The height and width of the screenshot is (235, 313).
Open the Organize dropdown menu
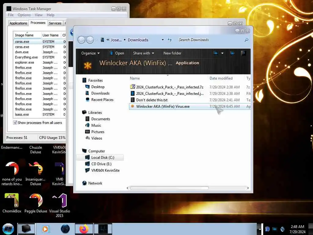[90, 53]
